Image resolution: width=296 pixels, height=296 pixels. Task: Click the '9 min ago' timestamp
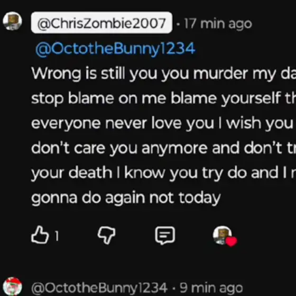pos(211,288)
